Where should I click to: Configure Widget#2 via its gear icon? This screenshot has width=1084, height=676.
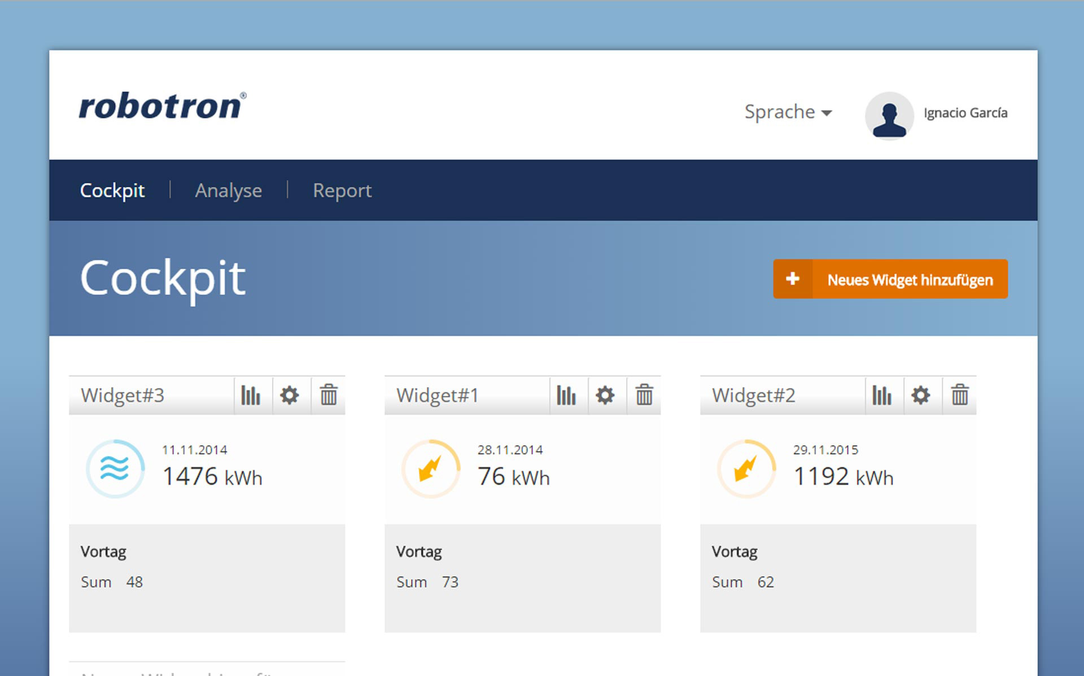(921, 396)
